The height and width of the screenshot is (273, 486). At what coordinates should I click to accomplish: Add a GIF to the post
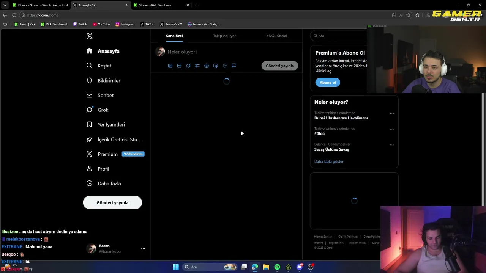click(179, 66)
